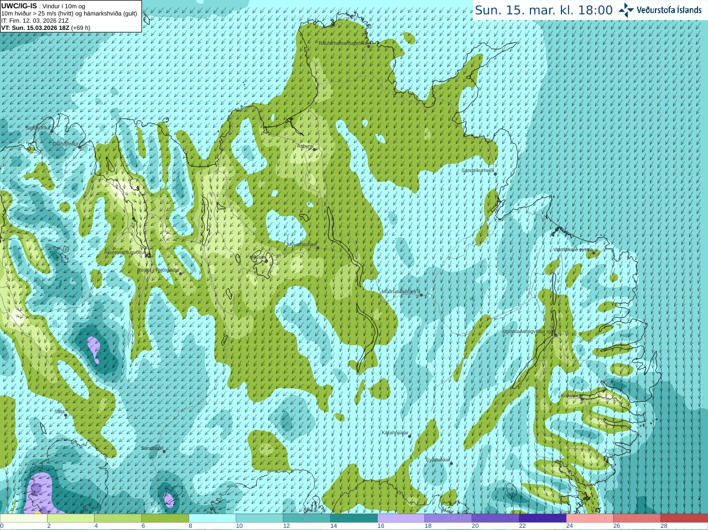Click the 26–28 m/s salmon legend swatch
Screen dimensions: 708x530
click(637, 518)
